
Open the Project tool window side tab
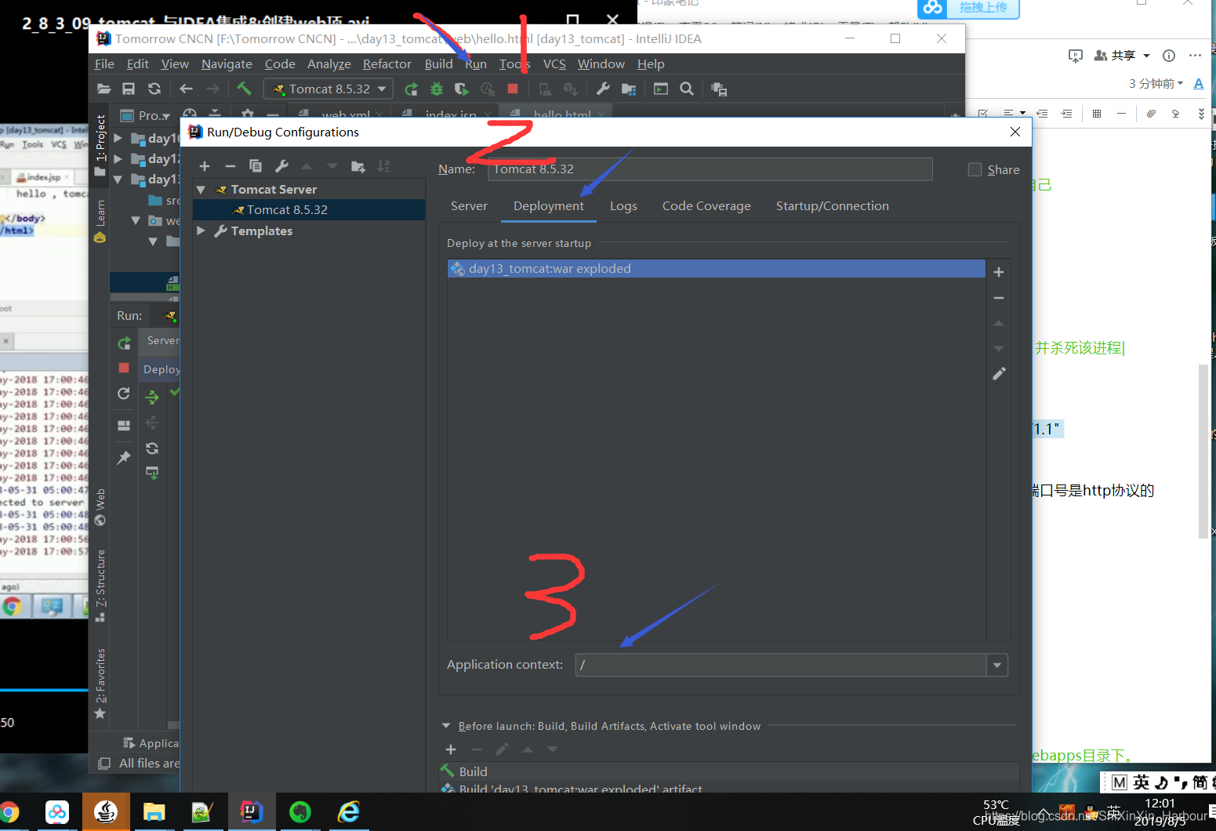(x=100, y=145)
